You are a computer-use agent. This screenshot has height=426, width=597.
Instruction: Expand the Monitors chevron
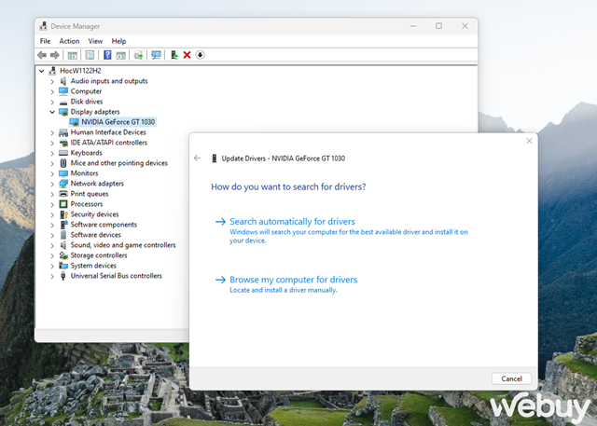[52, 173]
